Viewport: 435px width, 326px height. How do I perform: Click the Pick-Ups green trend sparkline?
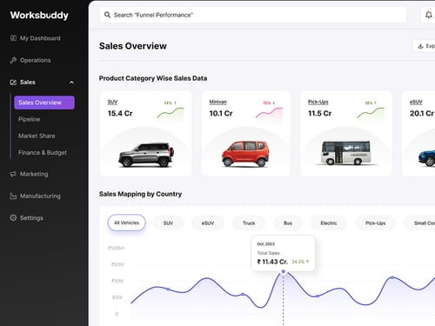click(x=371, y=113)
